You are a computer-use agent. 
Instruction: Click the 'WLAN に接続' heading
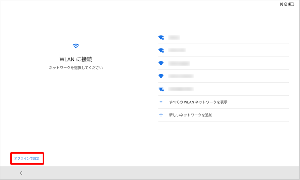tap(76, 59)
